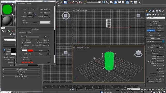The width and height of the screenshot is (166, 93).
Task: Click the Mirror tool icon
Action: (103, 2)
